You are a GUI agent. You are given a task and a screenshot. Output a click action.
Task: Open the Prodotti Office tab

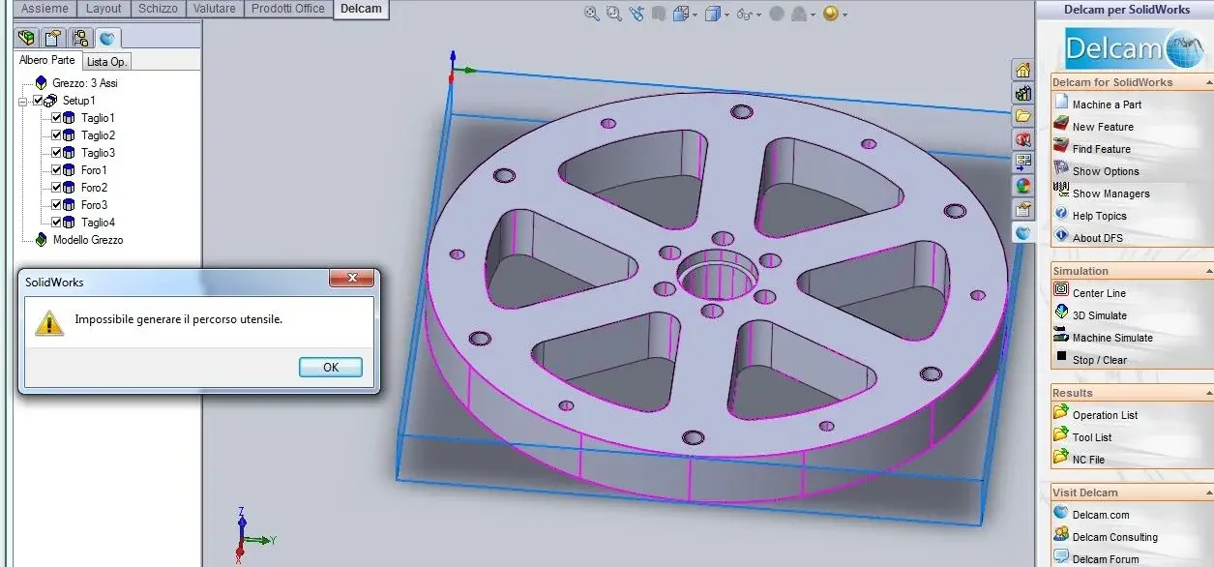[288, 9]
